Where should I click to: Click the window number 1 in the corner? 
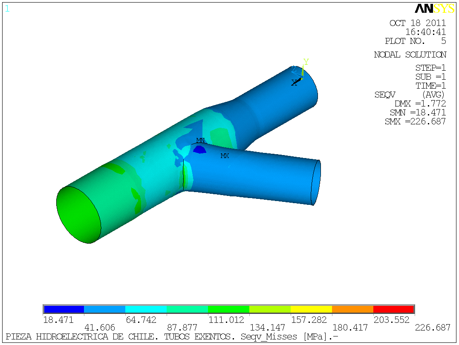[7, 9]
